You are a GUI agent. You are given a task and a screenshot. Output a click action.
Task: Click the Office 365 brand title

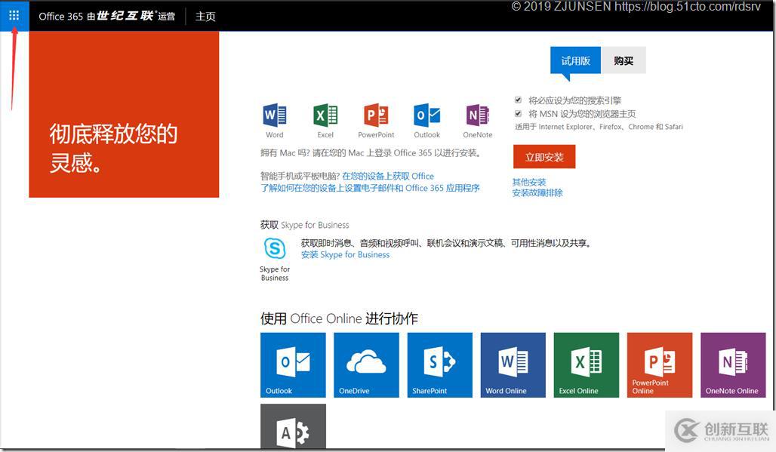(107, 17)
